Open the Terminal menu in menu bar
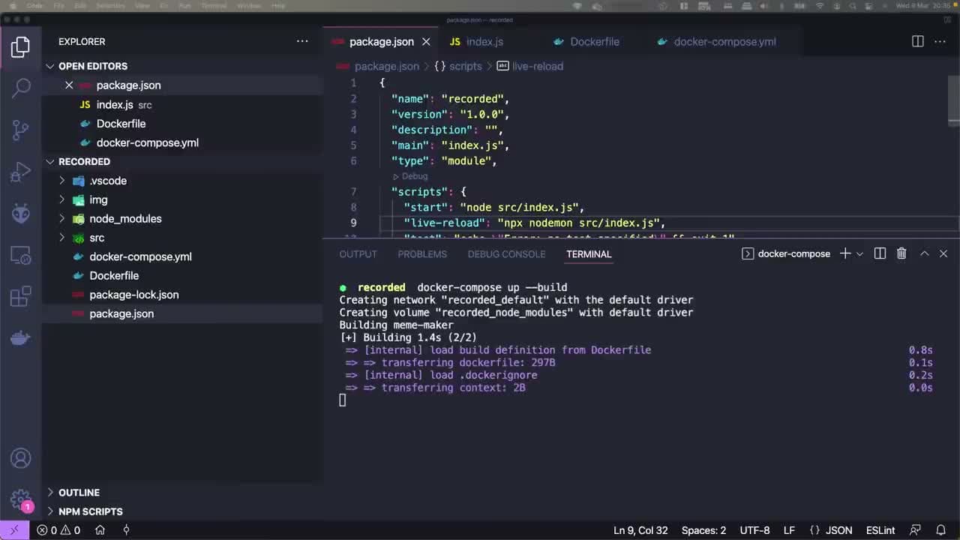The height and width of the screenshot is (540, 960). 214,6
